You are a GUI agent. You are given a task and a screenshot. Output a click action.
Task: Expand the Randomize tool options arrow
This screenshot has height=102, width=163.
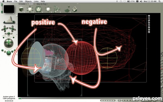click(x=70, y=12)
